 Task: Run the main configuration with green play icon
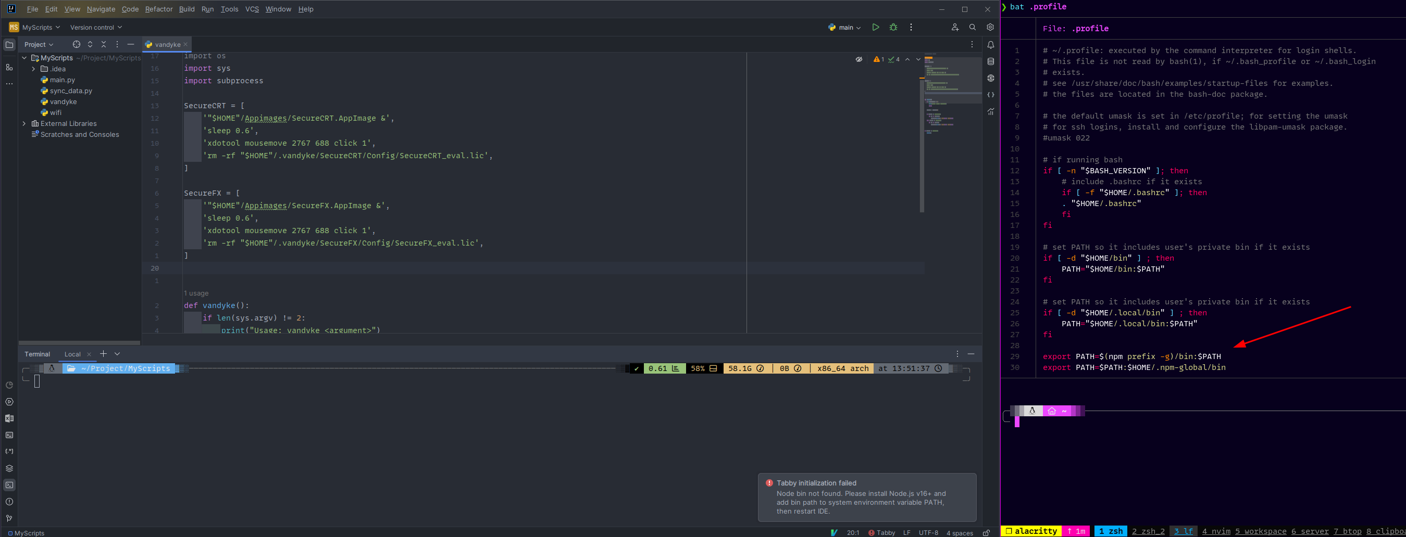[876, 27]
